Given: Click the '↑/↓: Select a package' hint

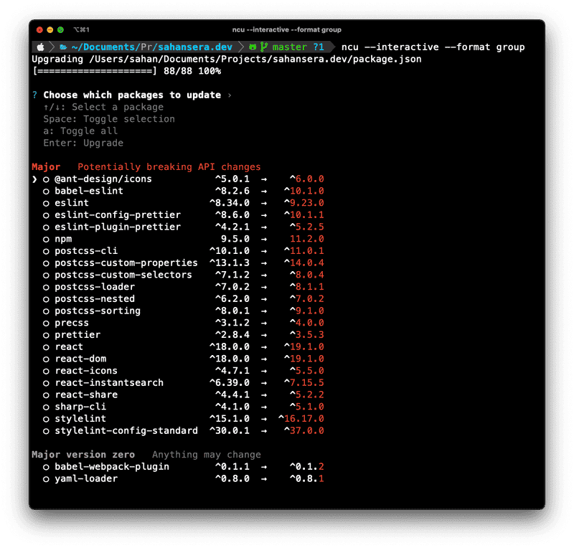Looking at the screenshot, I should 103,108.
